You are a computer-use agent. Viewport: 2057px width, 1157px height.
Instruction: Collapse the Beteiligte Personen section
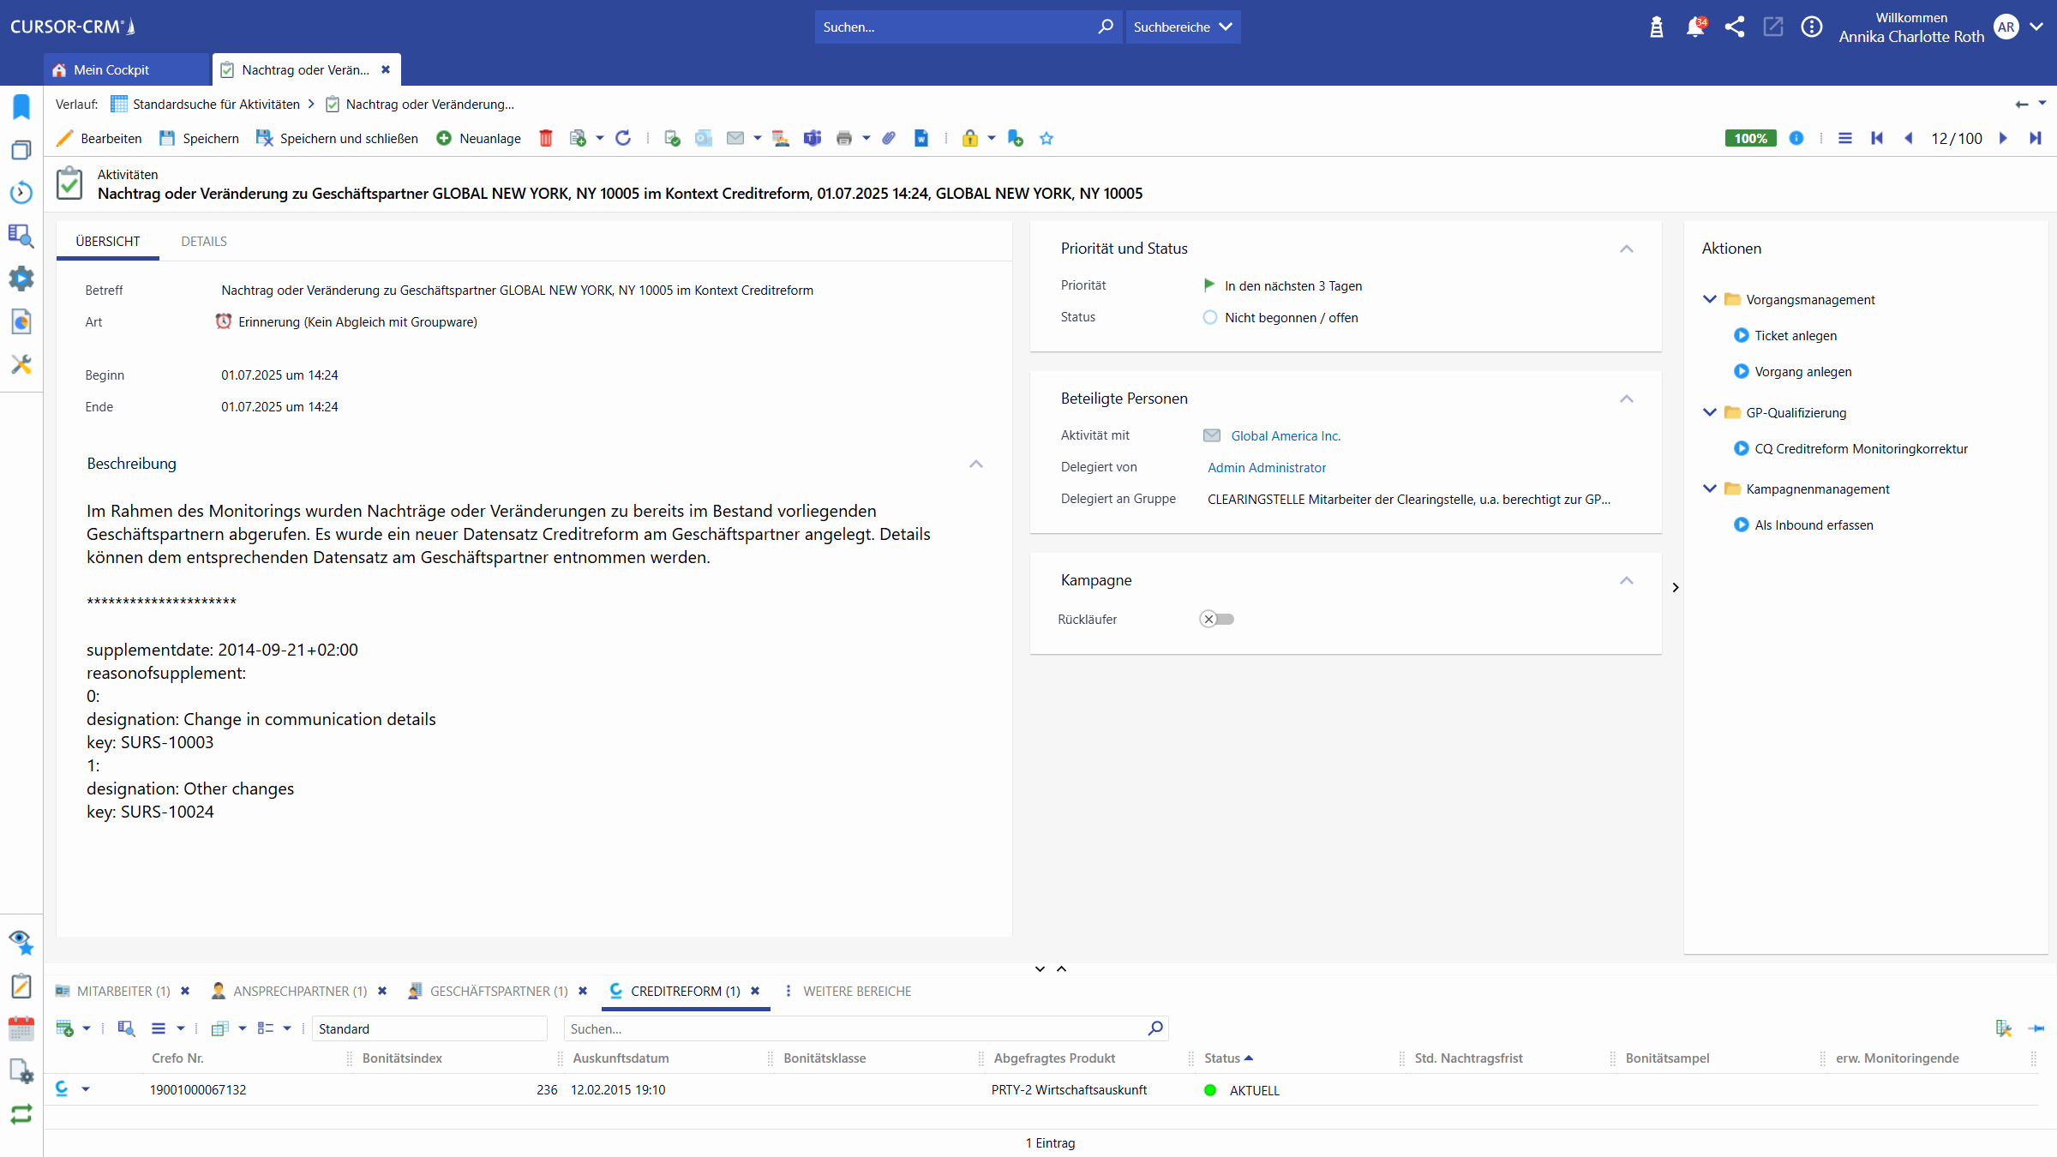(x=1626, y=399)
